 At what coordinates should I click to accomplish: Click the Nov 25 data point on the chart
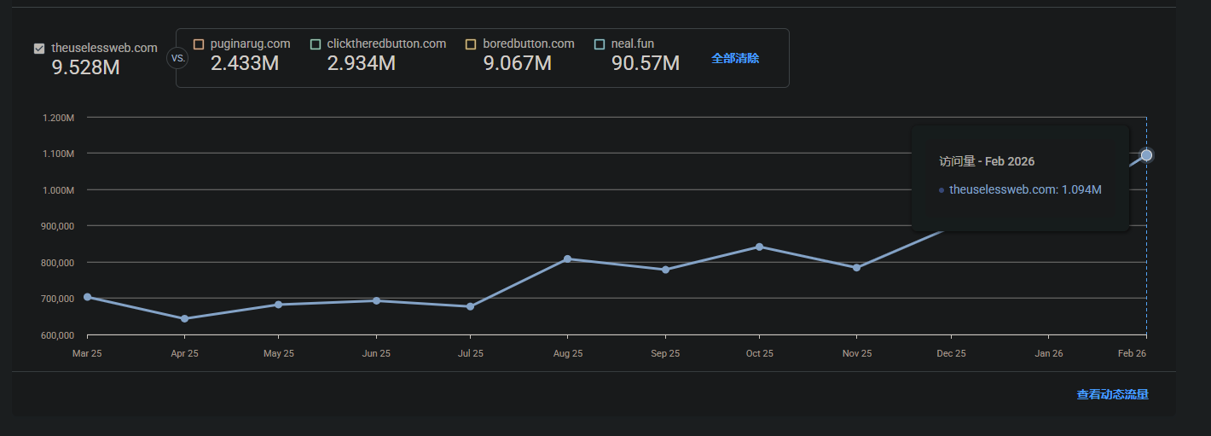856,268
